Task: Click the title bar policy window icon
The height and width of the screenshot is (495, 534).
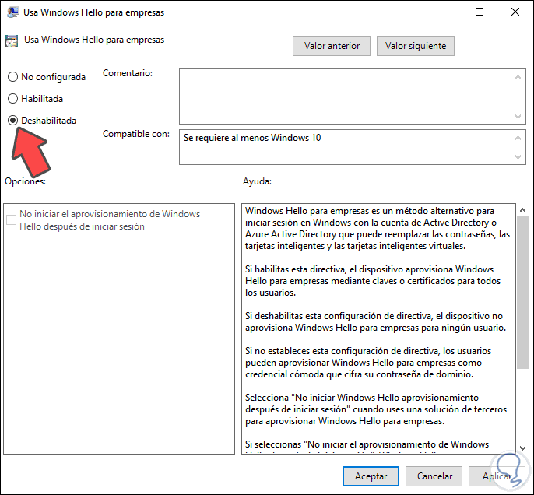Action: tap(12, 12)
